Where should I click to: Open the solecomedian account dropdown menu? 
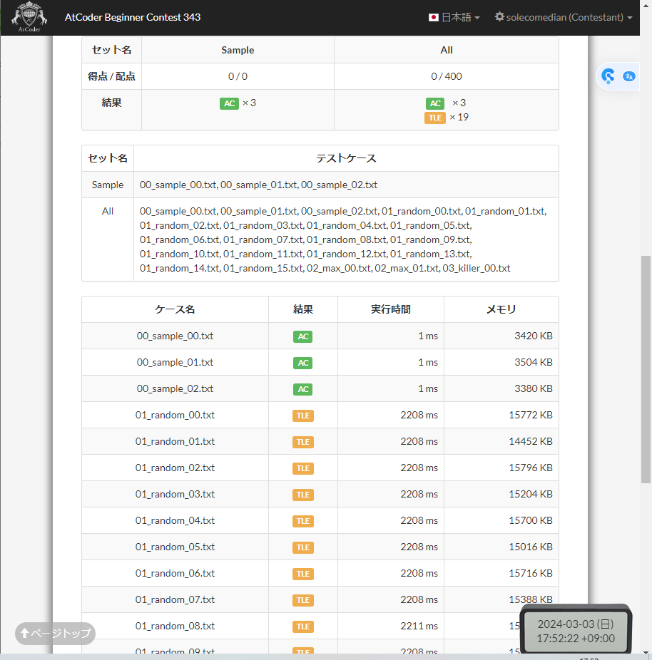(x=564, y=17)
